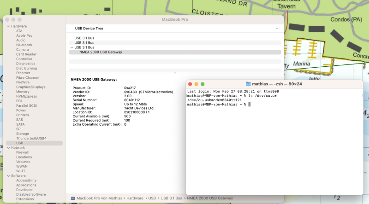Screen dimensions: 369x204
Task: Collapse the Network section chevron
Action: (8, 148)
